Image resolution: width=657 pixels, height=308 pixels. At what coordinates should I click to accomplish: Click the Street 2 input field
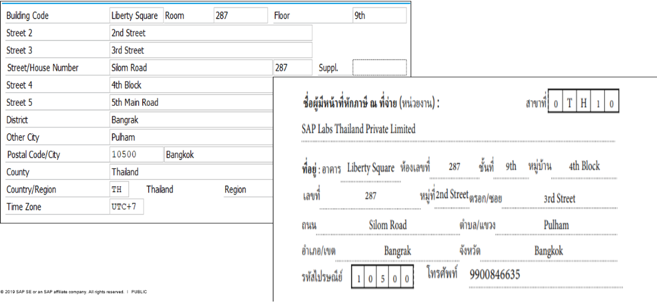(211, 33)
